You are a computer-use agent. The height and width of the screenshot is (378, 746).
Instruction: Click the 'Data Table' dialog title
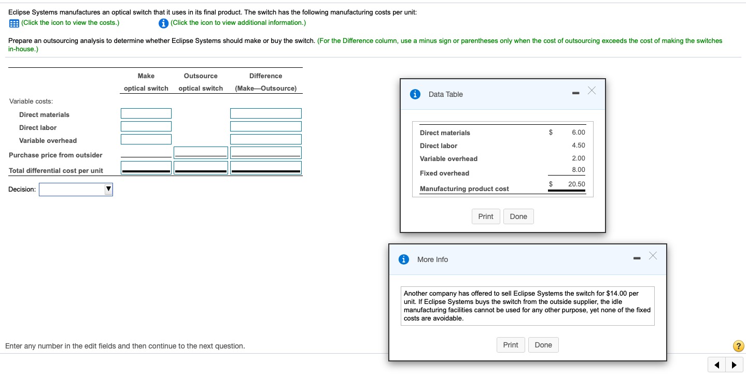click(x=446, y=94)
